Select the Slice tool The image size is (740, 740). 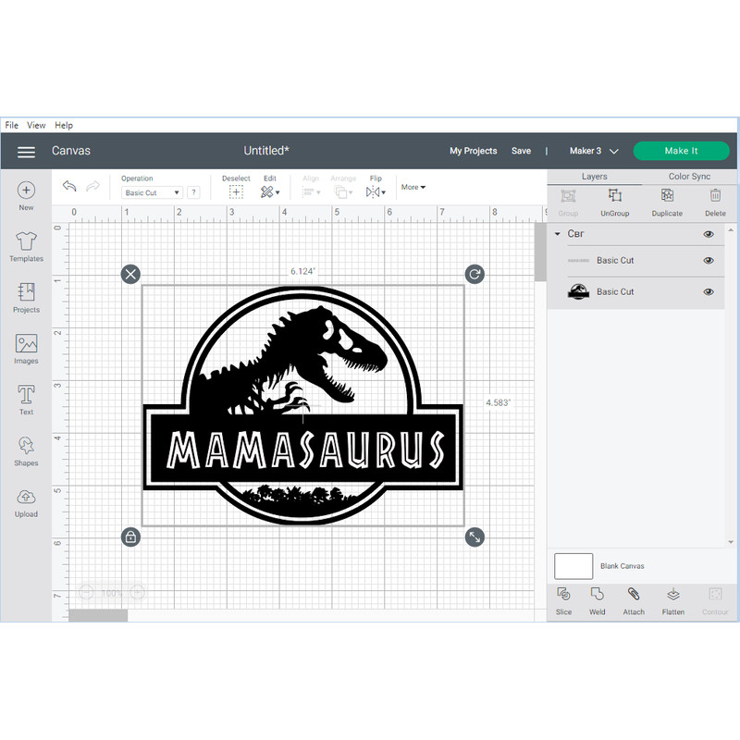[x=563, y=601]
